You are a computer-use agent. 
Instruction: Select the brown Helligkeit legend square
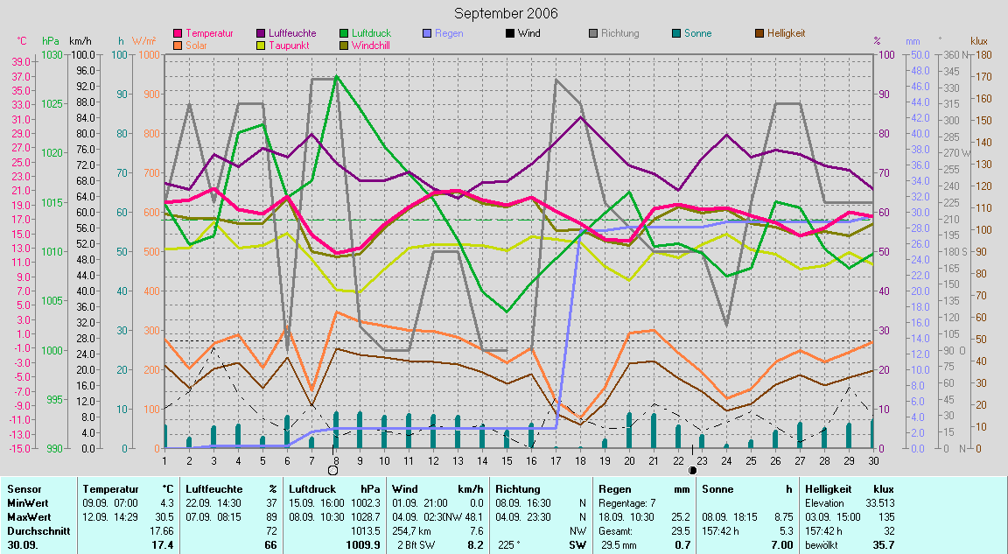coord(759,33)
